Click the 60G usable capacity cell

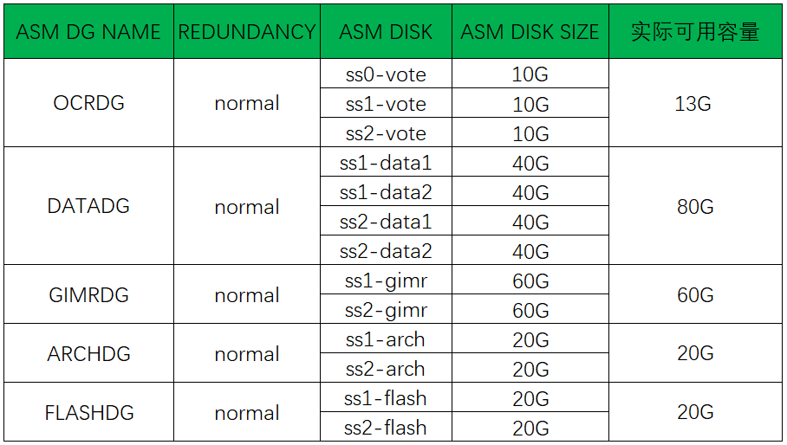pos(695,294)
